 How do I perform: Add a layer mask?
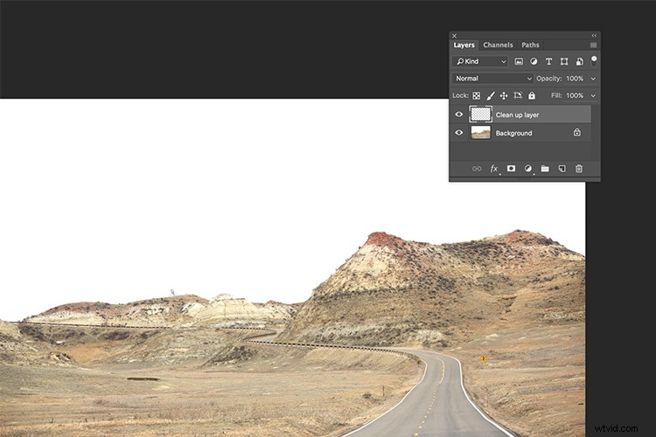coord(511,168)
